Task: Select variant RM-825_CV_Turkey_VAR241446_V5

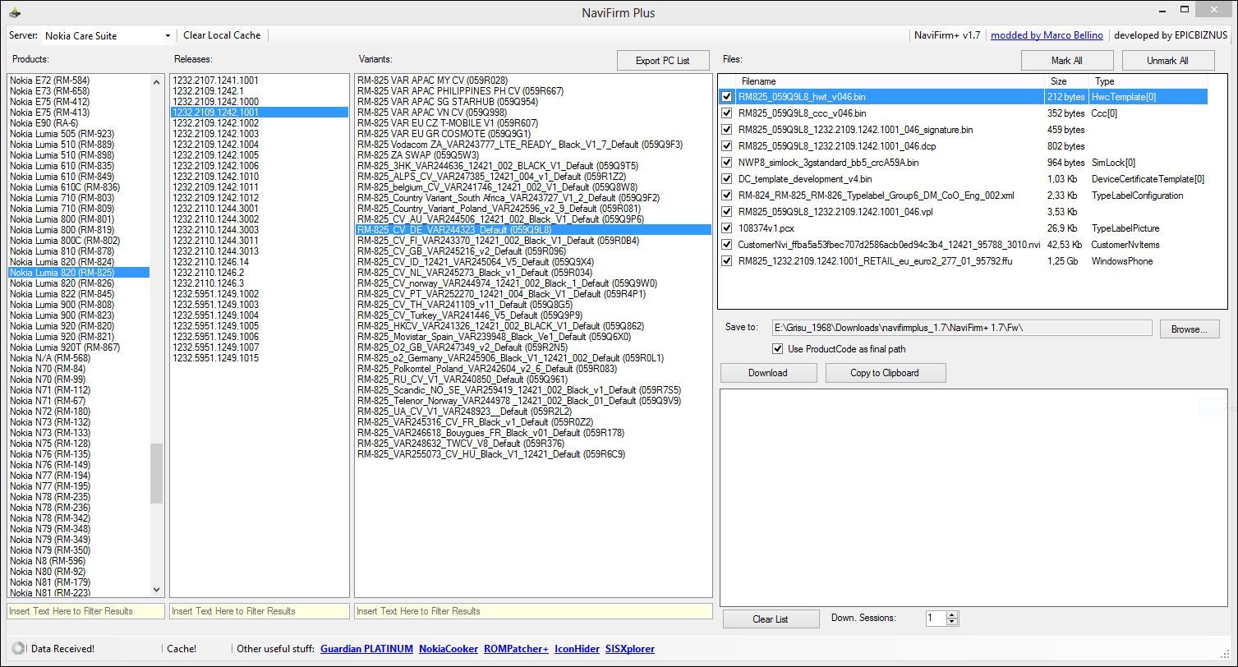Action: [469, 315]
